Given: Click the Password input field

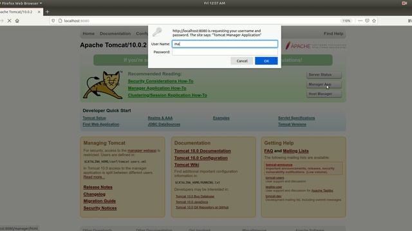Looking at the screenshot, I should pyautogui.click(x=225, y=52).
